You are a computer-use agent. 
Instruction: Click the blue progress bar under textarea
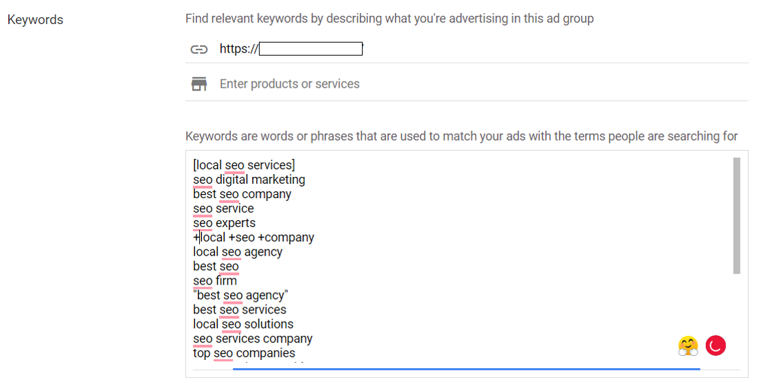[466, 368]
